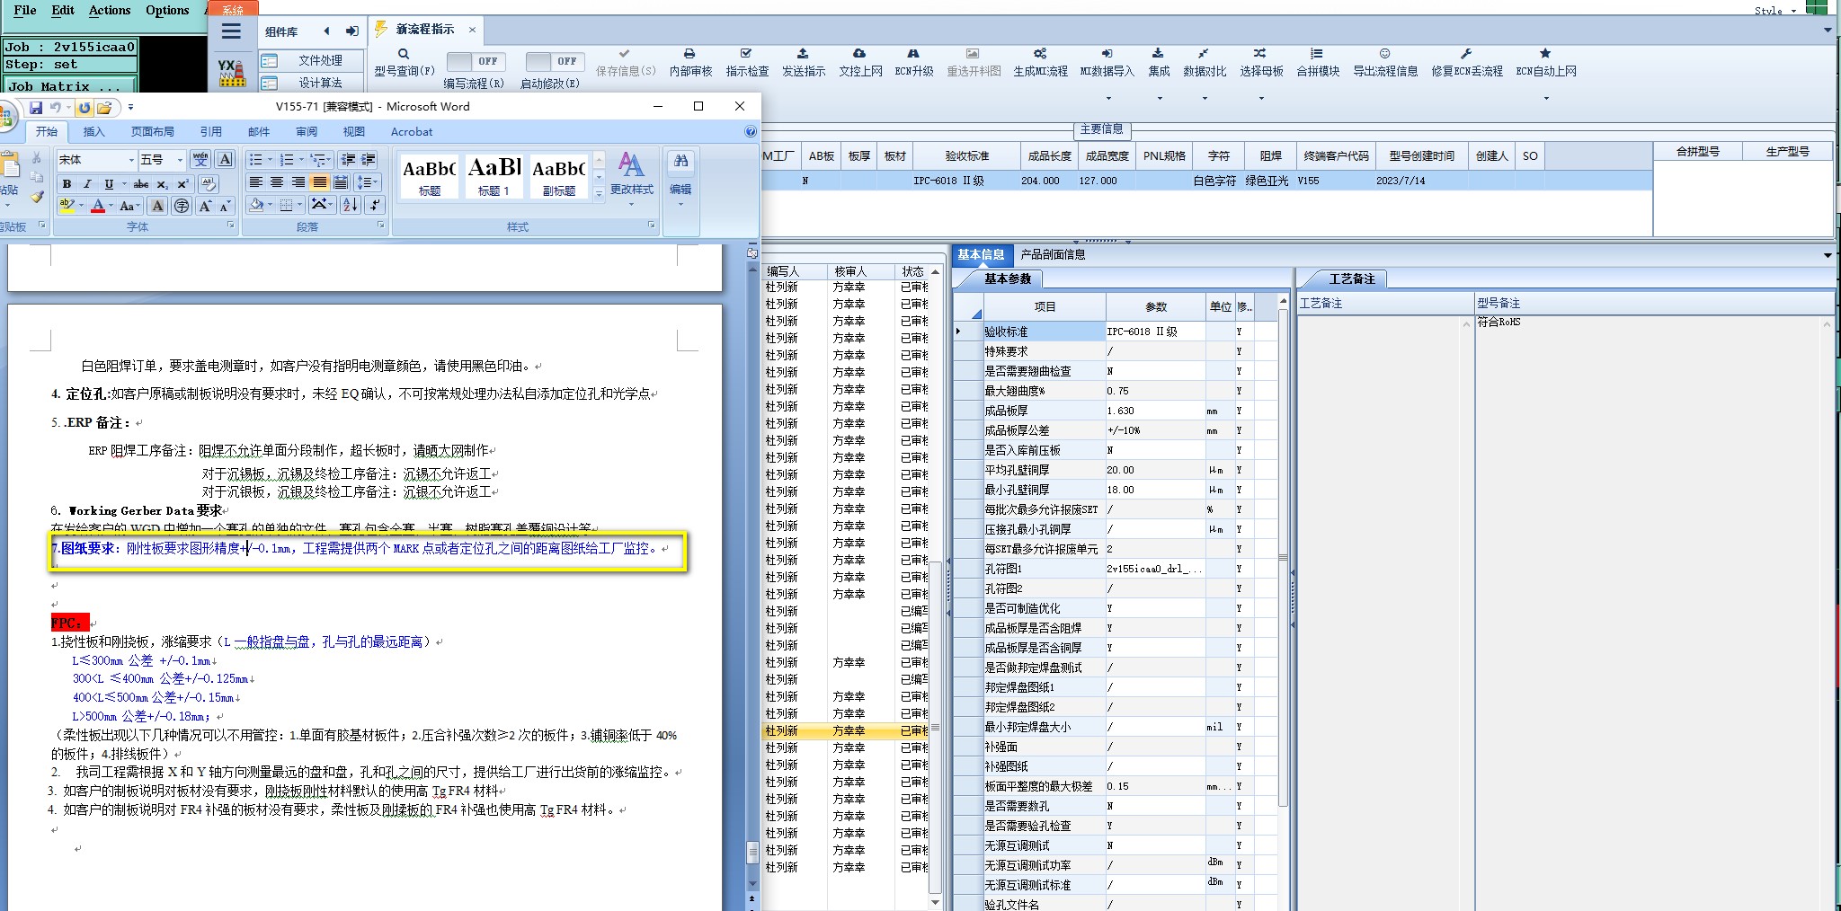1841x911 pixels.
Task: Click the 数据对比 button
Action: (x=1205, y=62)
